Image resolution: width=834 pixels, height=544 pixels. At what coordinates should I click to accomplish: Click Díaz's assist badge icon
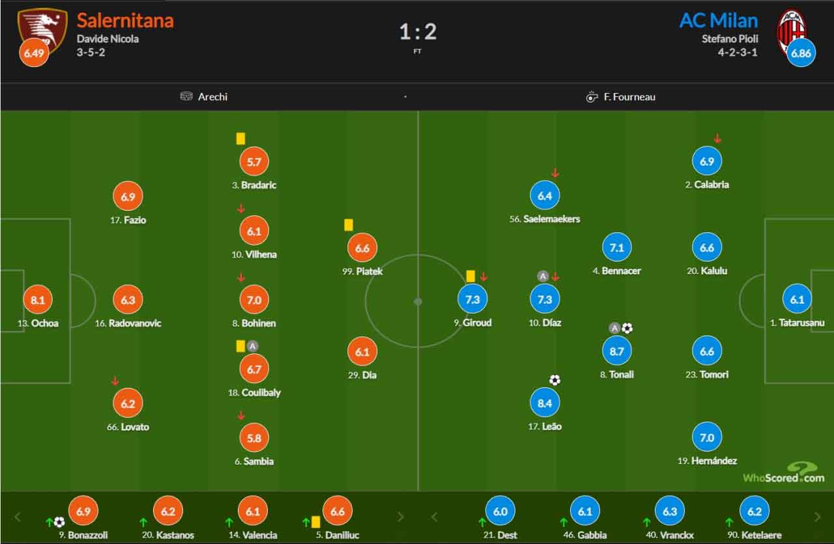[x=543, y=276]
